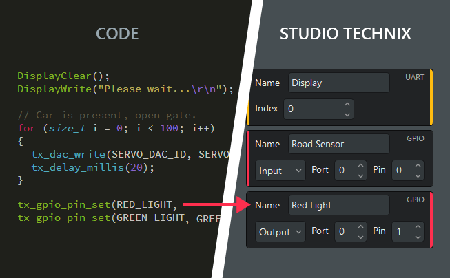Click the UART label on Display card

click(414, 77)
